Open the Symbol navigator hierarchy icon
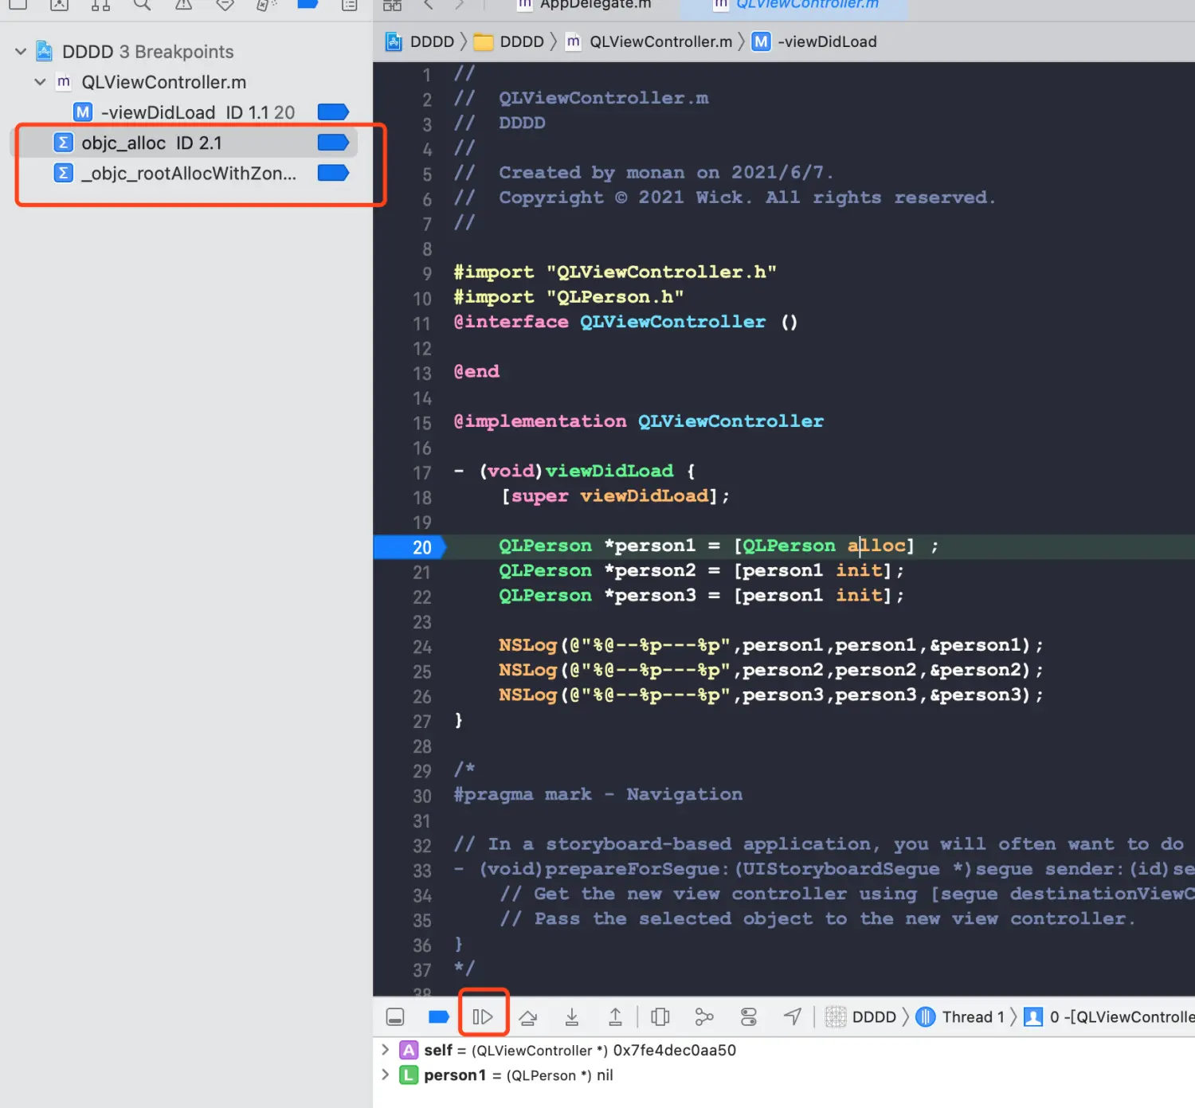Image resolution: width=1195 pixels, height=1108 pixels. click(100, 4)
